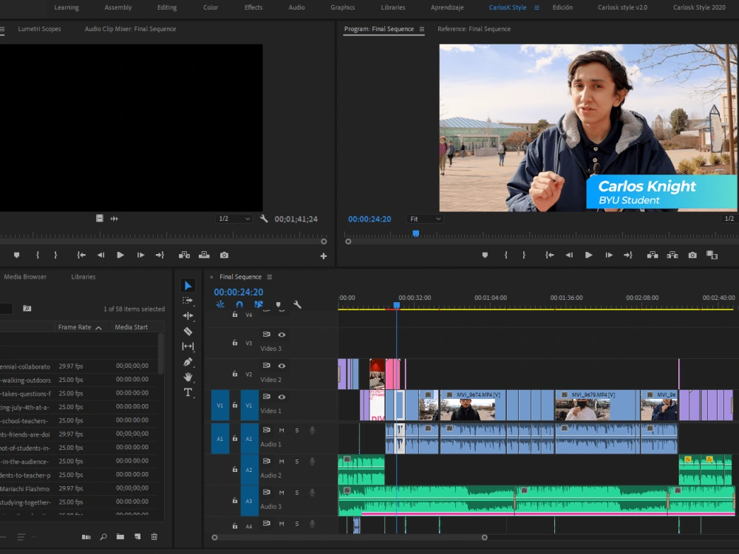Select the Type tool
The height and width of the screenshot is (554, 739).
188,392
